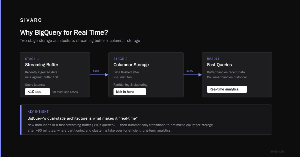
Task: Click the line starting "New data lands"
Action: click(120, 125)
